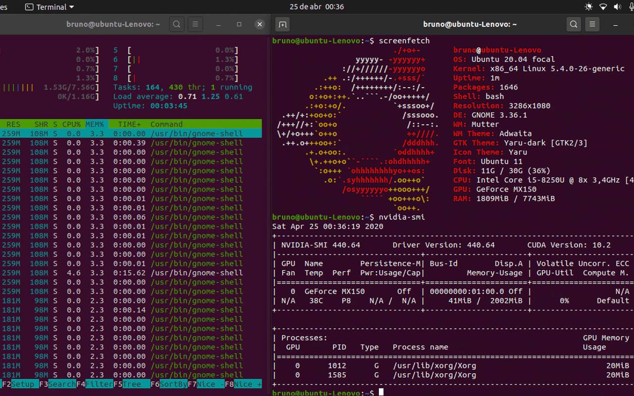The height and width of the screenshot is (396, 634).
Task: Select gnome-shell row with TIME+ 0:15.62
Action: 131,273
